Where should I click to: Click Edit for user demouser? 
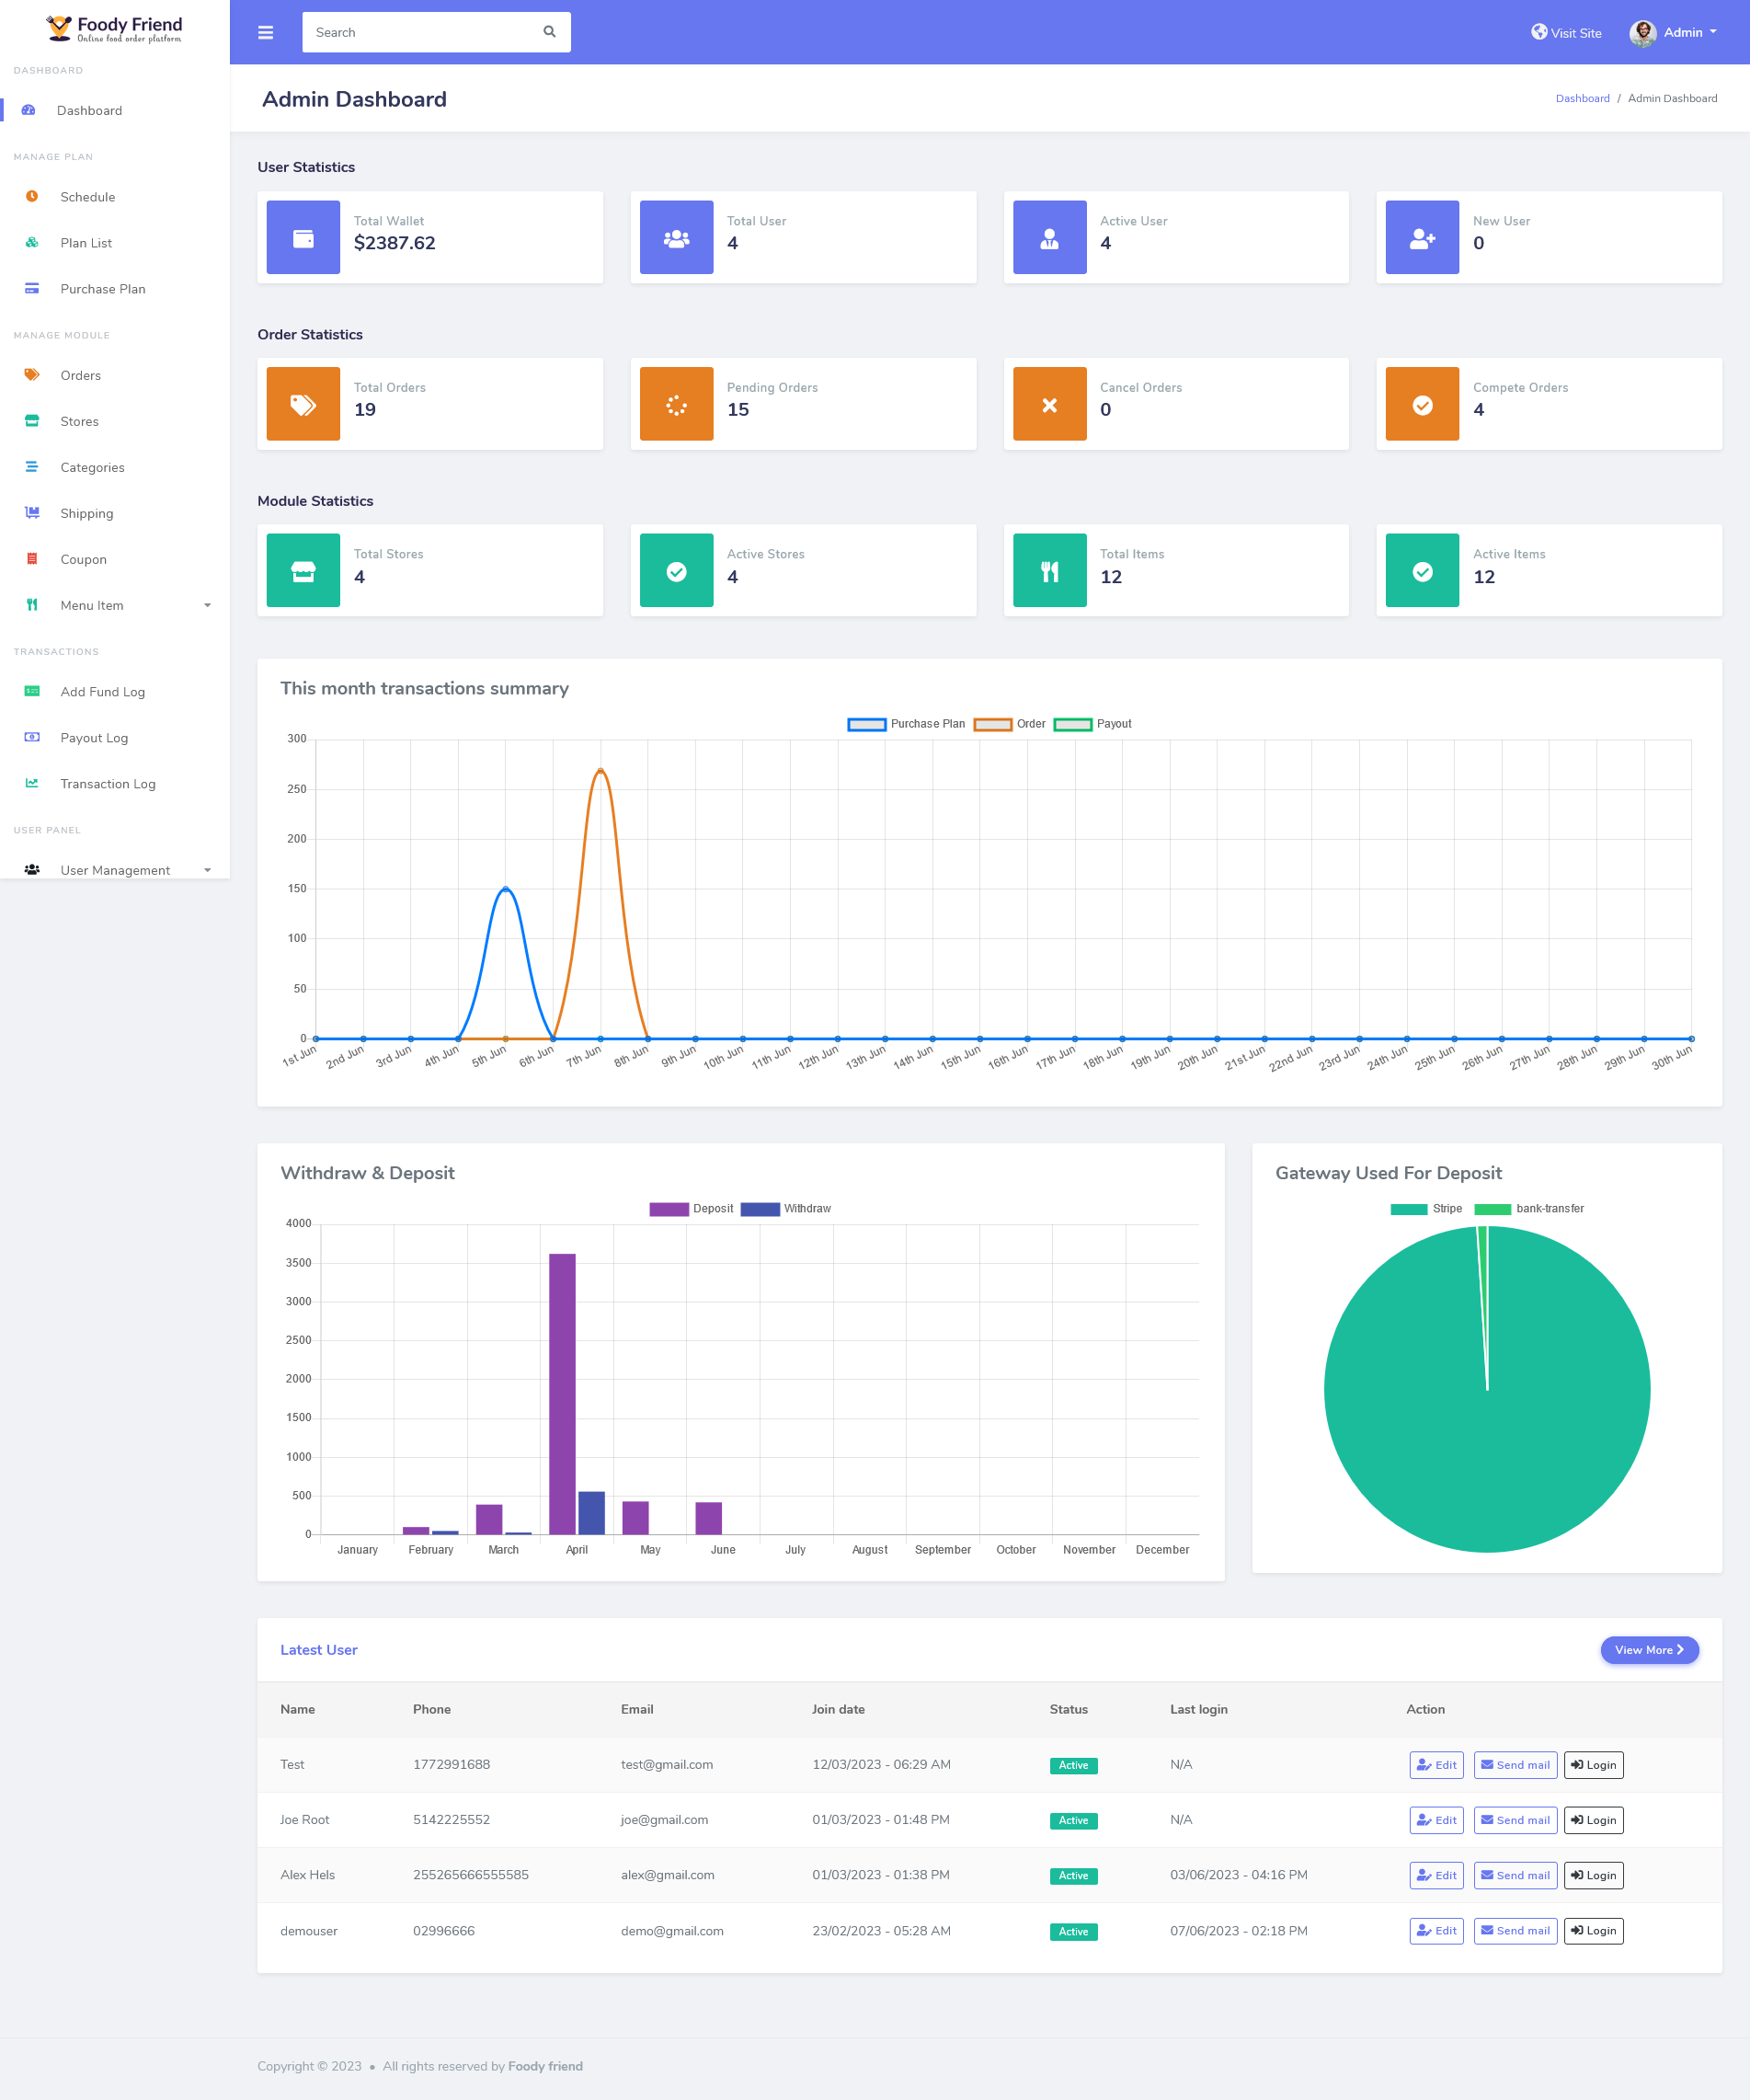point(1436,1931)
